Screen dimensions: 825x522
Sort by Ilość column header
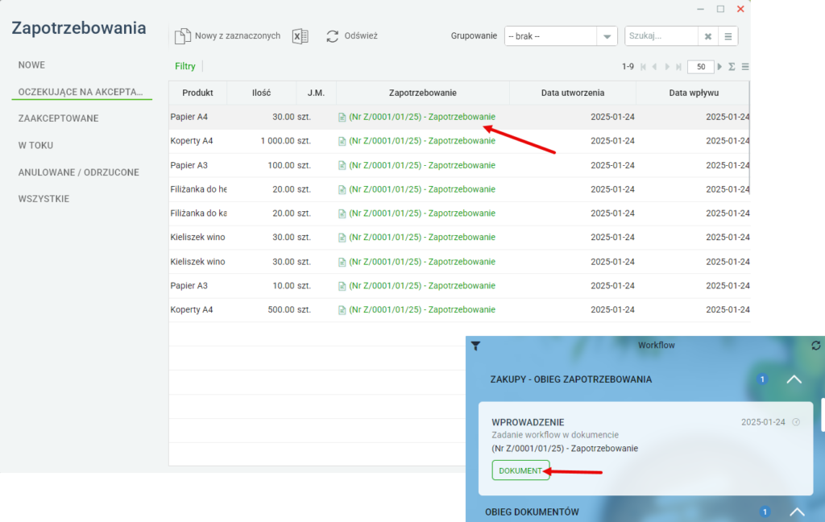pyautogui.click(x=262, y=93)
